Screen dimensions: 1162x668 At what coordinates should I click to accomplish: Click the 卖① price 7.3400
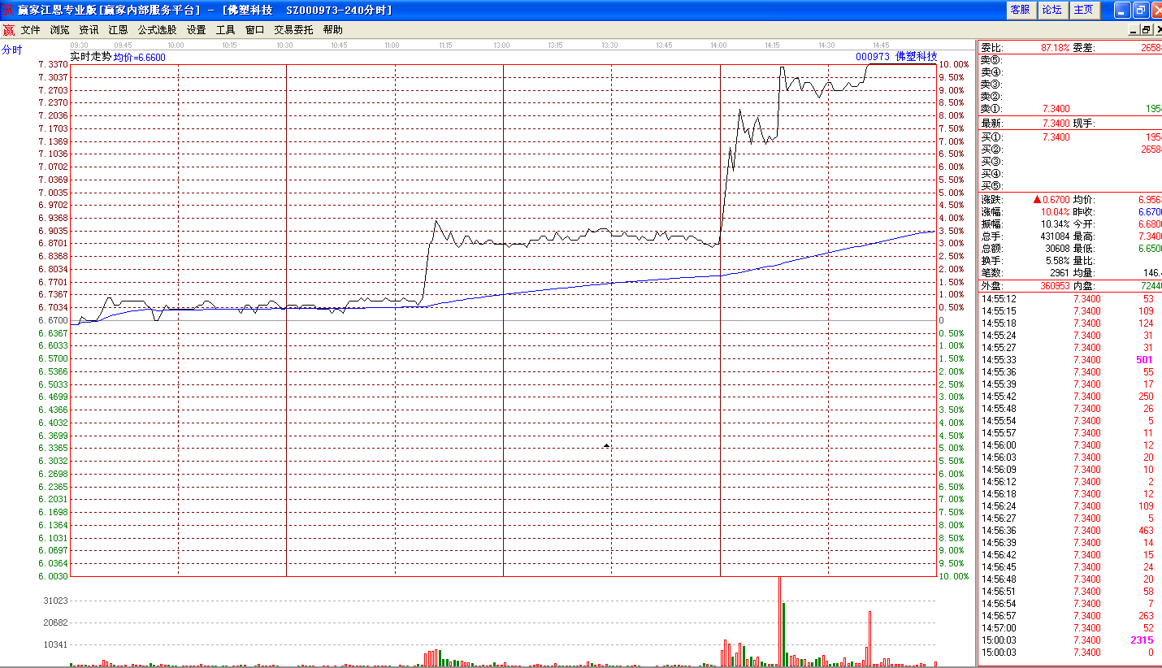click(1056, 109)
